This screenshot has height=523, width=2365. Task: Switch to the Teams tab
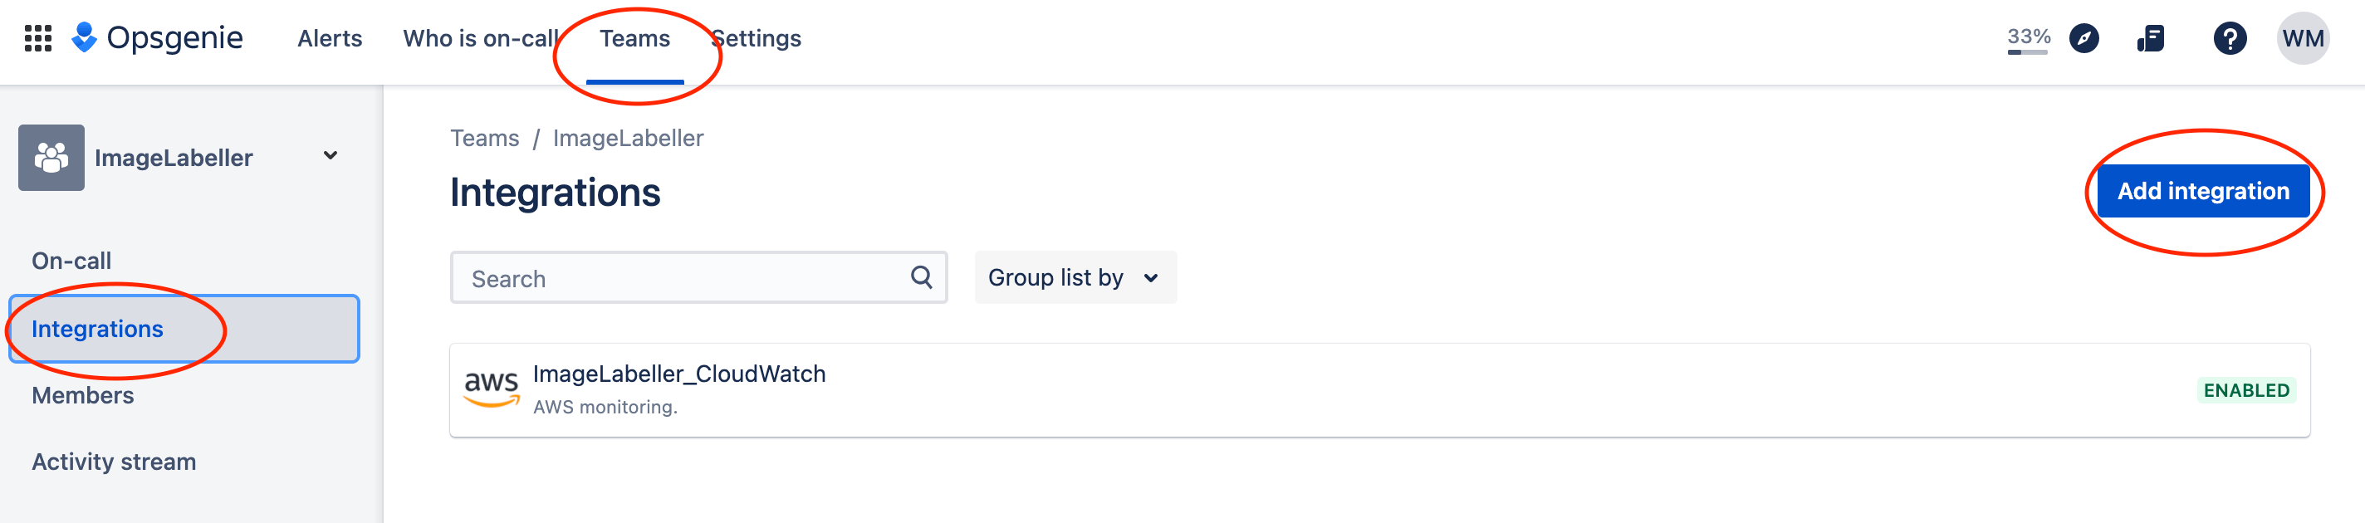635,37
